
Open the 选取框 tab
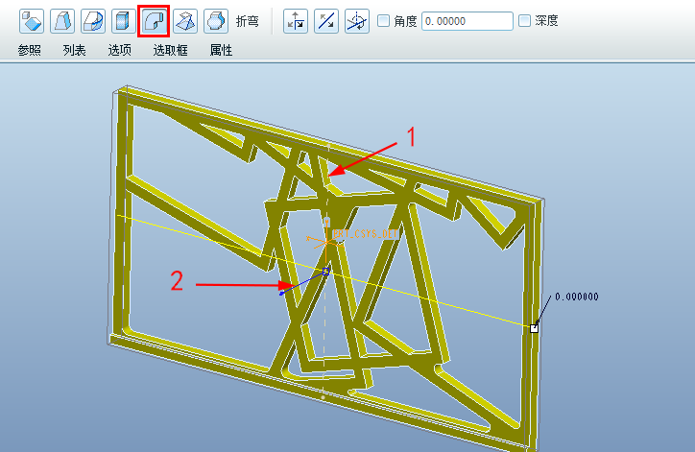172,50
